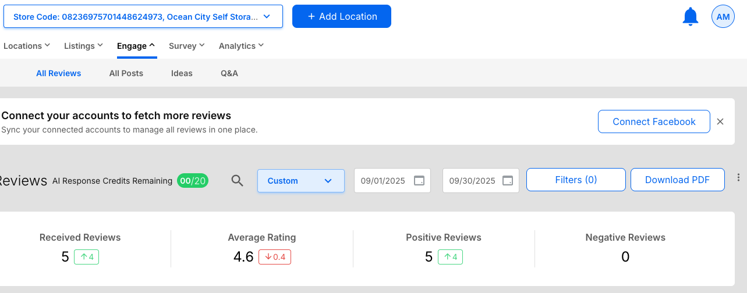Expand the Locations menu
Screen dimensions: 747x293
pyautogui.click(x=27, y=46)
